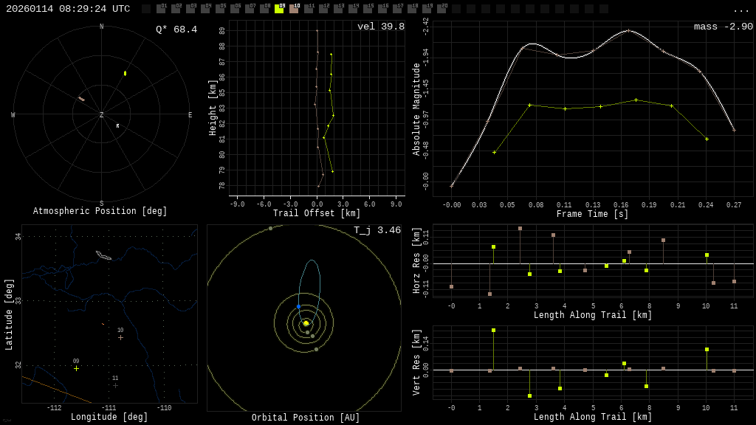The height and width of the screenshot is (425, 756).
Task: Click the vel 39.8 velocity readout
Action: (x=381, y=27)
